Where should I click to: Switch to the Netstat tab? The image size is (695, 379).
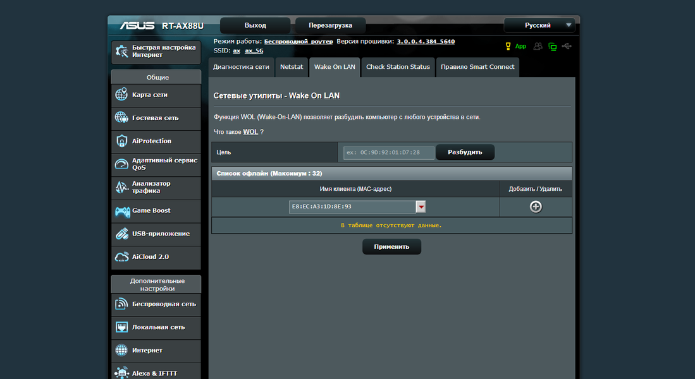click(291, 67)
